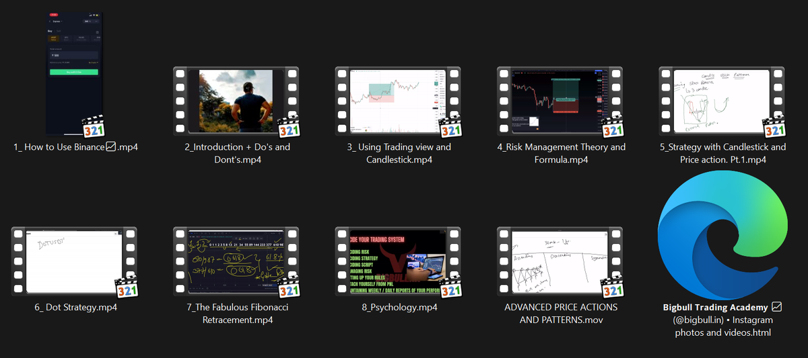Click the 321 player badge on Binance video
Image resolution: width=808 pixels, height=358 pixels.
tap(94, 126)
